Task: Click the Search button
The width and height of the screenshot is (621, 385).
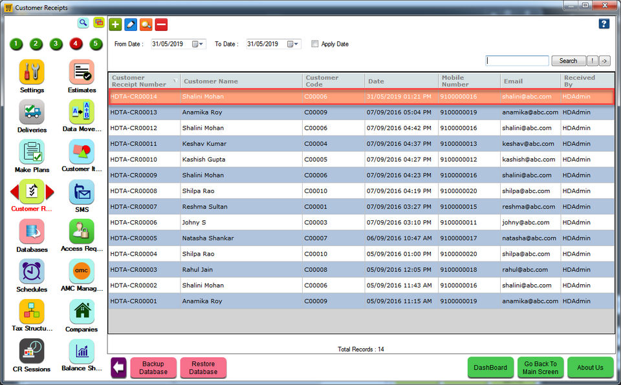Action: [x=568, y=61]
